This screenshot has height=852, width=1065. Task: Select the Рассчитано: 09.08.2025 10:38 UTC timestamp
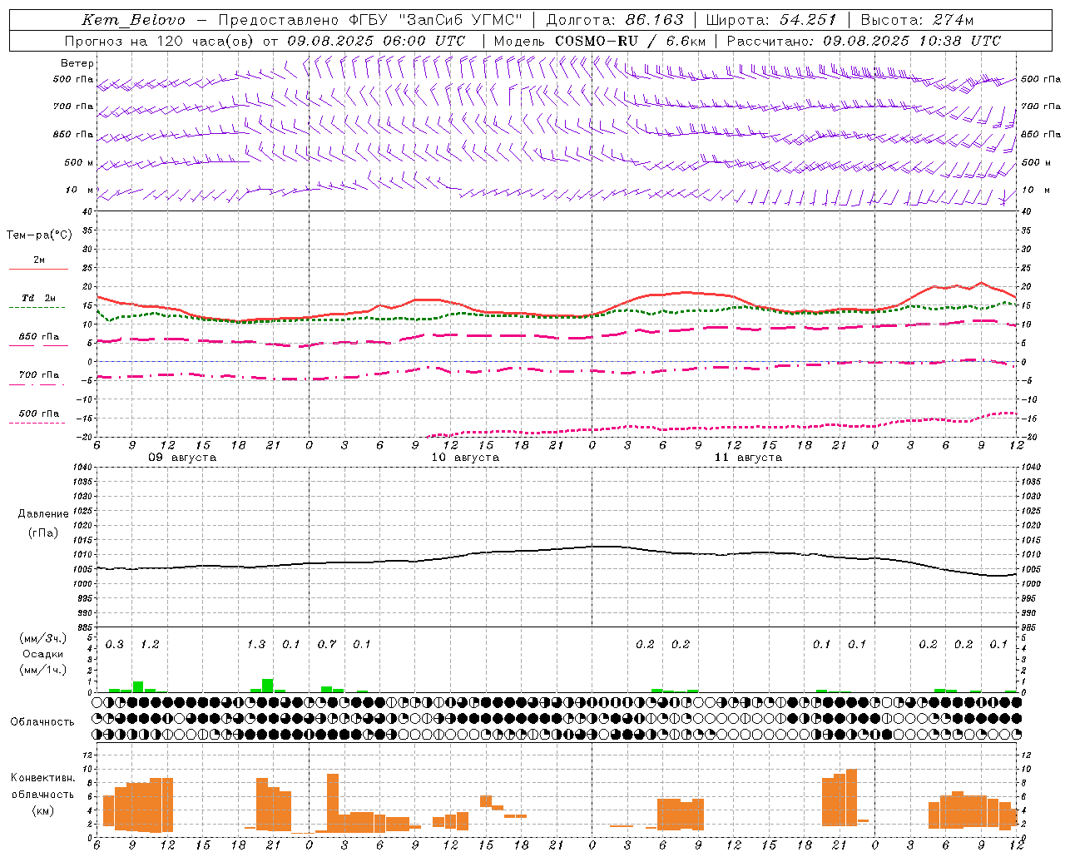864,41
